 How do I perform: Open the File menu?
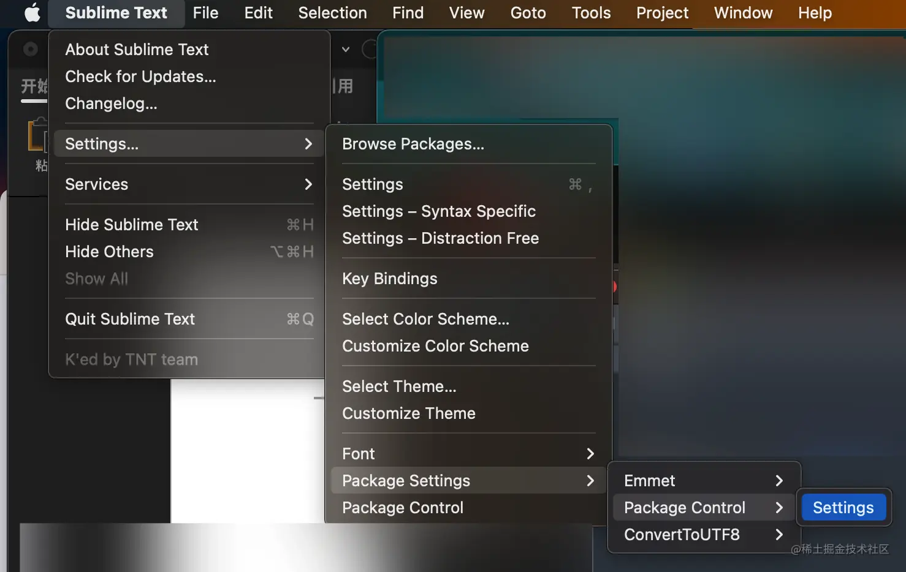click(x=205, y=13)
